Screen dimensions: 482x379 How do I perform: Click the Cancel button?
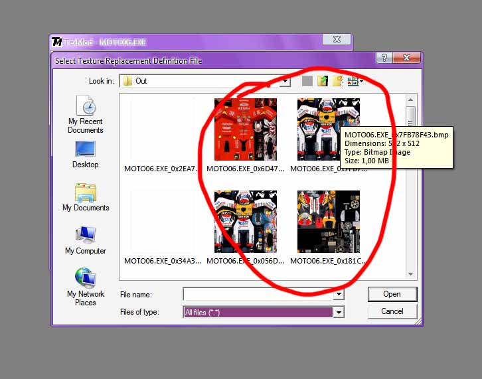click(x=392, y=311)
